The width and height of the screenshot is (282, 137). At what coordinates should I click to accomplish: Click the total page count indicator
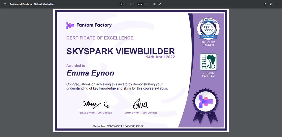(x=126, y=4)
